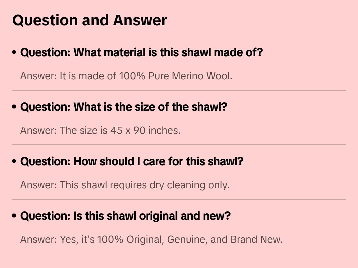358x268 pixels.
Task: Click the answer about dry cleaning
Action: 124,185
